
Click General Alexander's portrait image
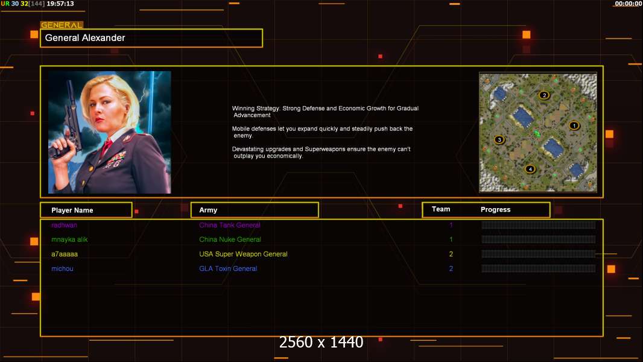[x=110, y=132]
